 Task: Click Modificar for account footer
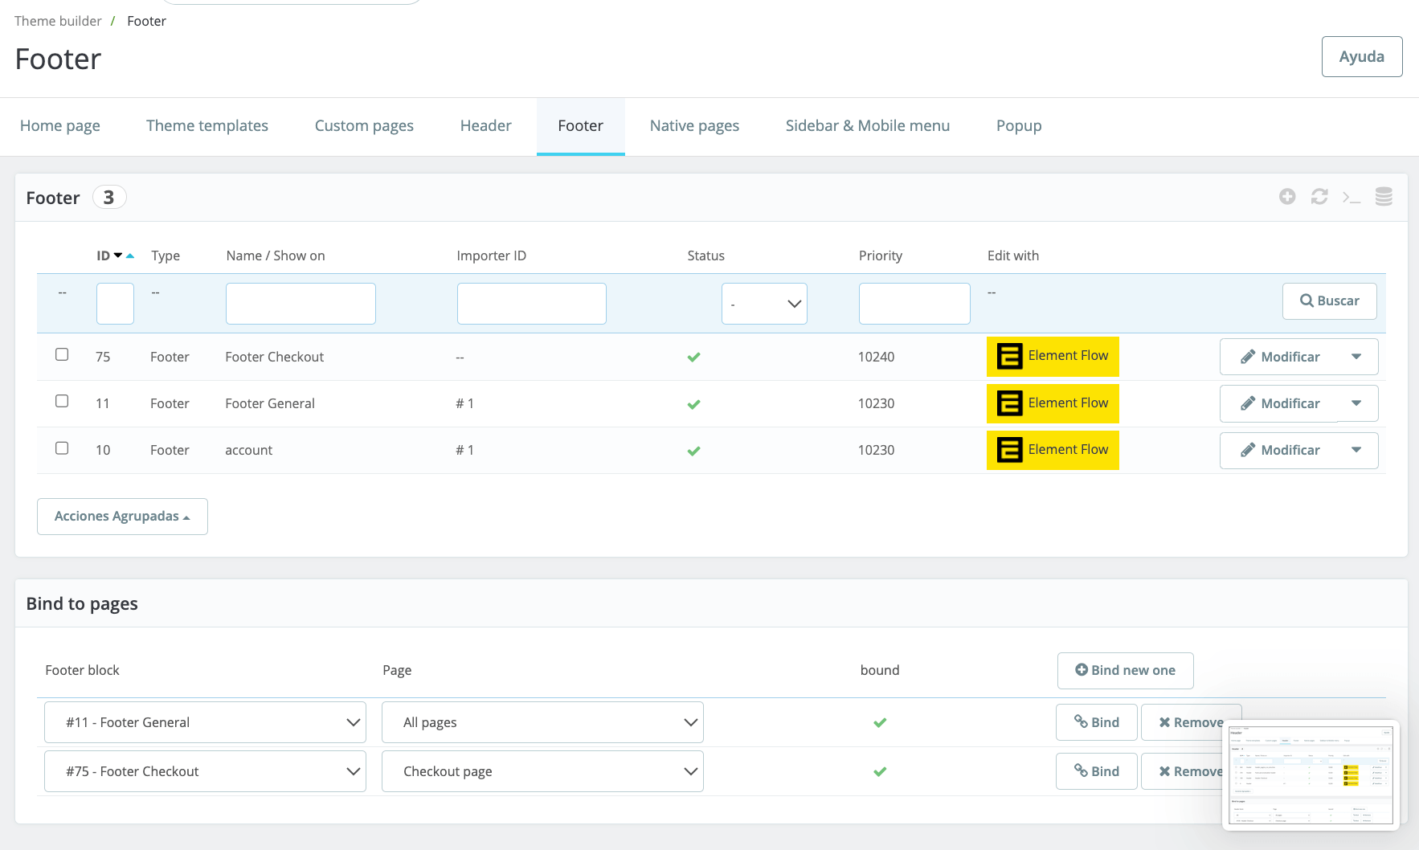point(1279,450)
